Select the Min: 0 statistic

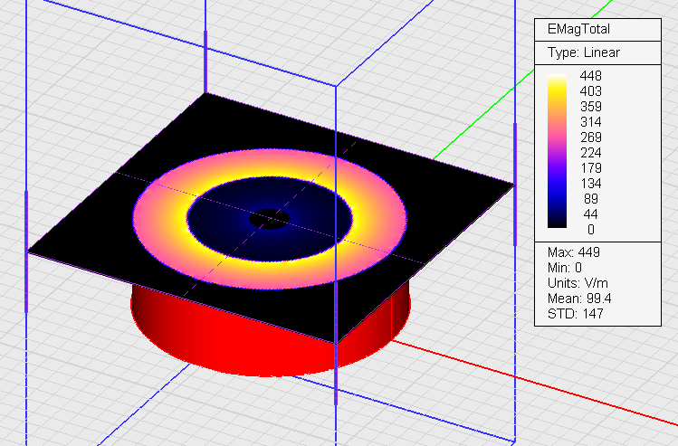[568, 267]
